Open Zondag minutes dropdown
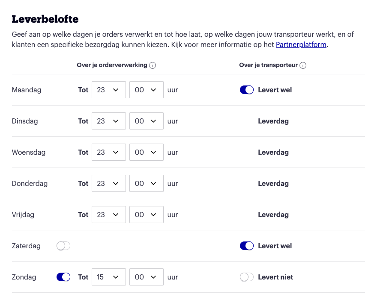 (x=147, y=277)
